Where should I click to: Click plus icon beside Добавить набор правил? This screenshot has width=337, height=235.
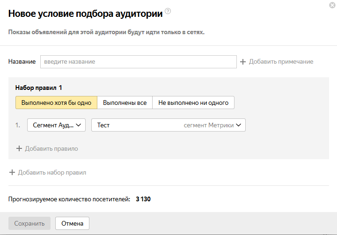pyautogui.click(x=12, y=172)
